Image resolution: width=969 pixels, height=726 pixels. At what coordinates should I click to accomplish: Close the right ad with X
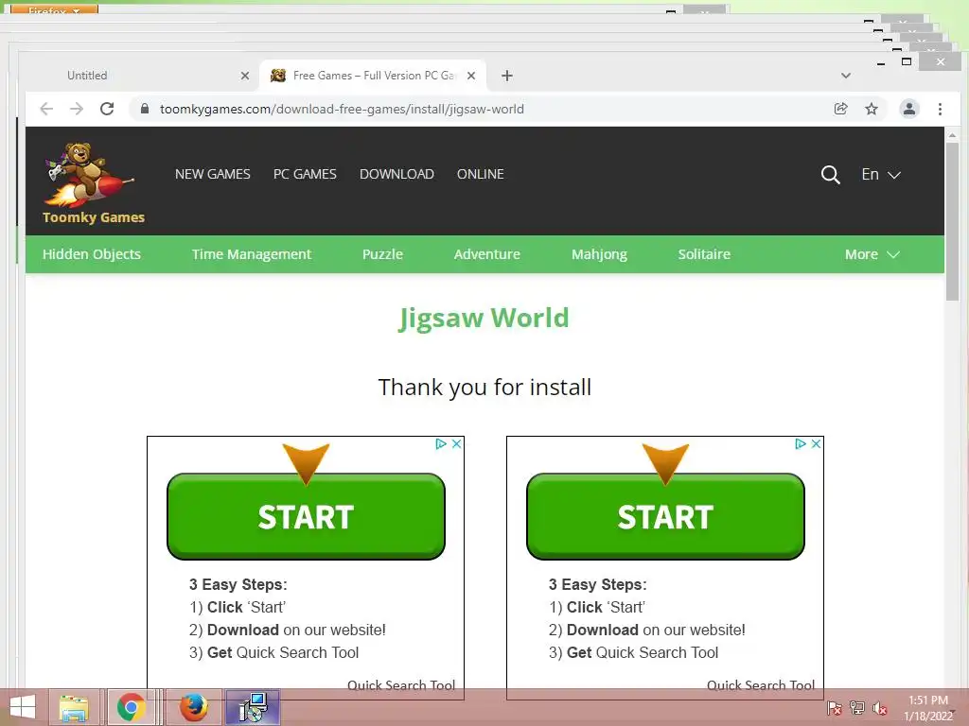[x=817, y=443]
